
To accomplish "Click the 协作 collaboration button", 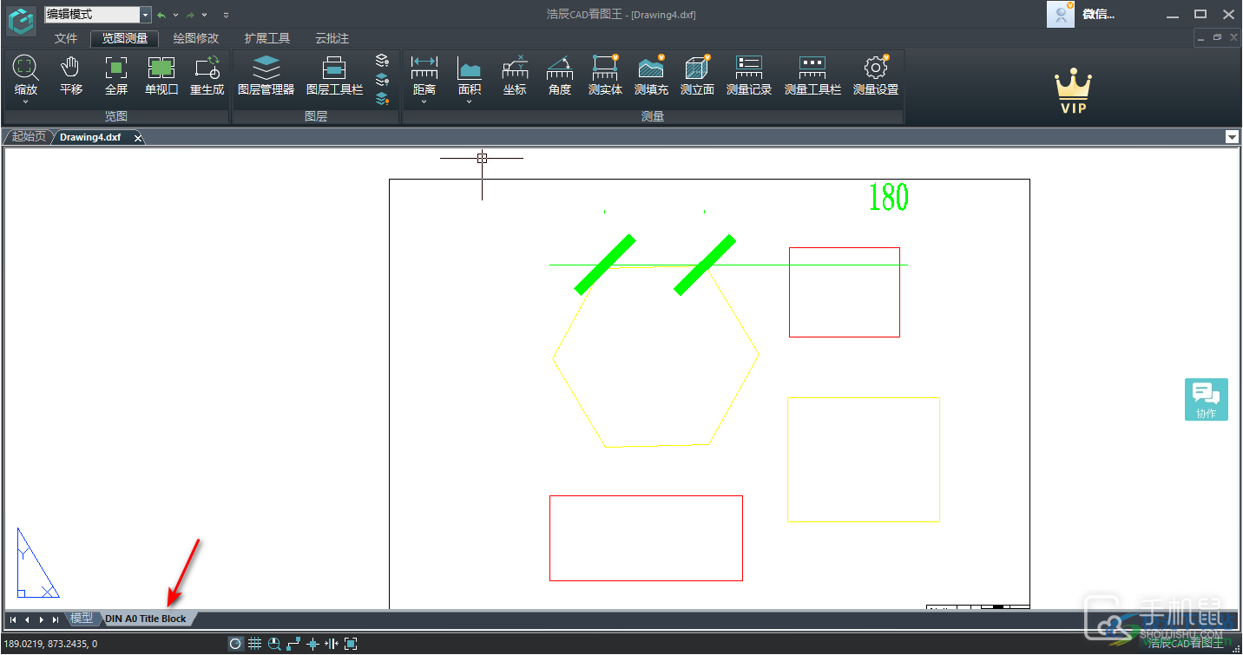I will pyautogui.click(x=1206, y=399).
